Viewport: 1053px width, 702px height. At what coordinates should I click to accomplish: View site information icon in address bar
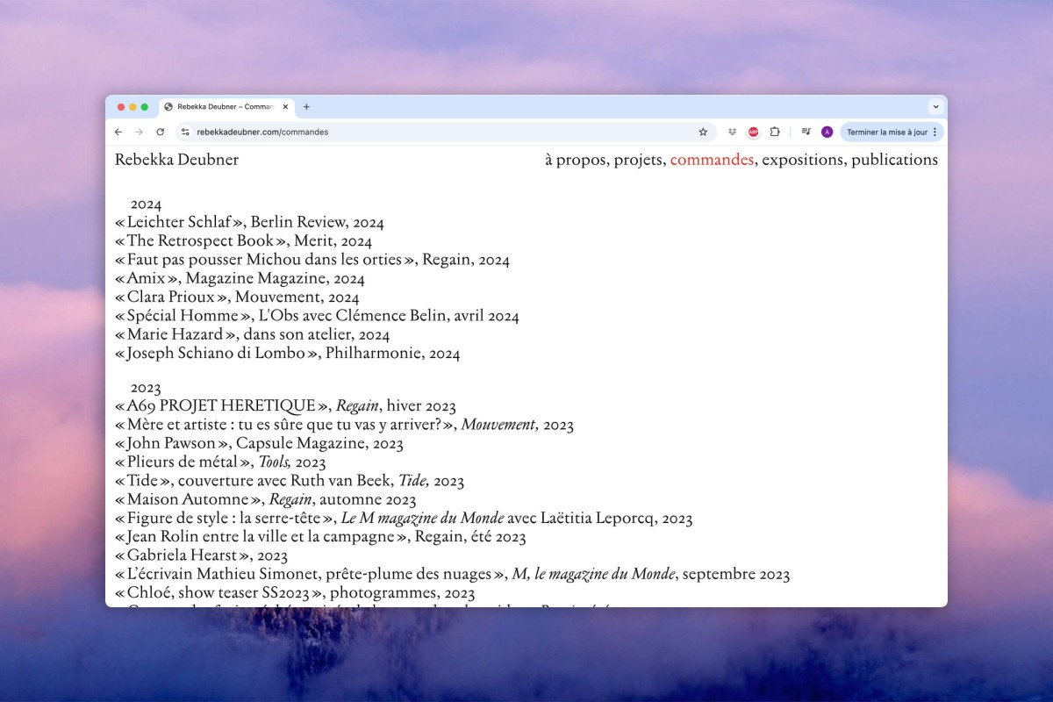pos(185,132)
